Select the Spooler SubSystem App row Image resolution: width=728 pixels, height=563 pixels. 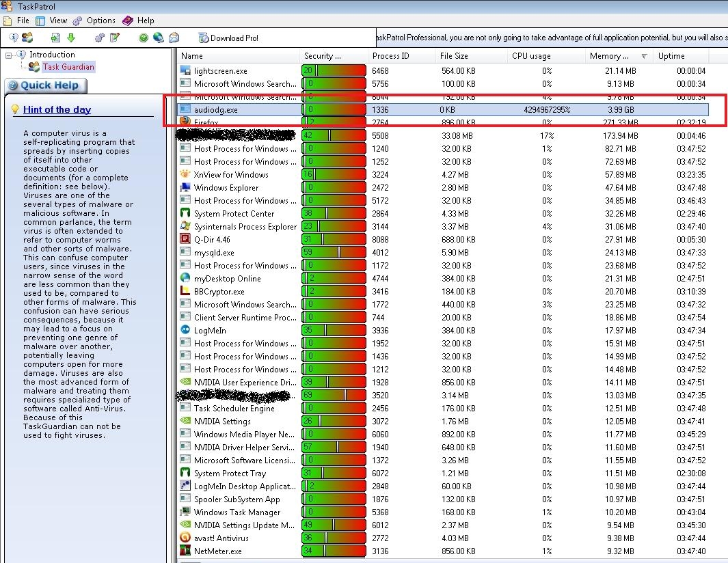(x=444, y=499)
